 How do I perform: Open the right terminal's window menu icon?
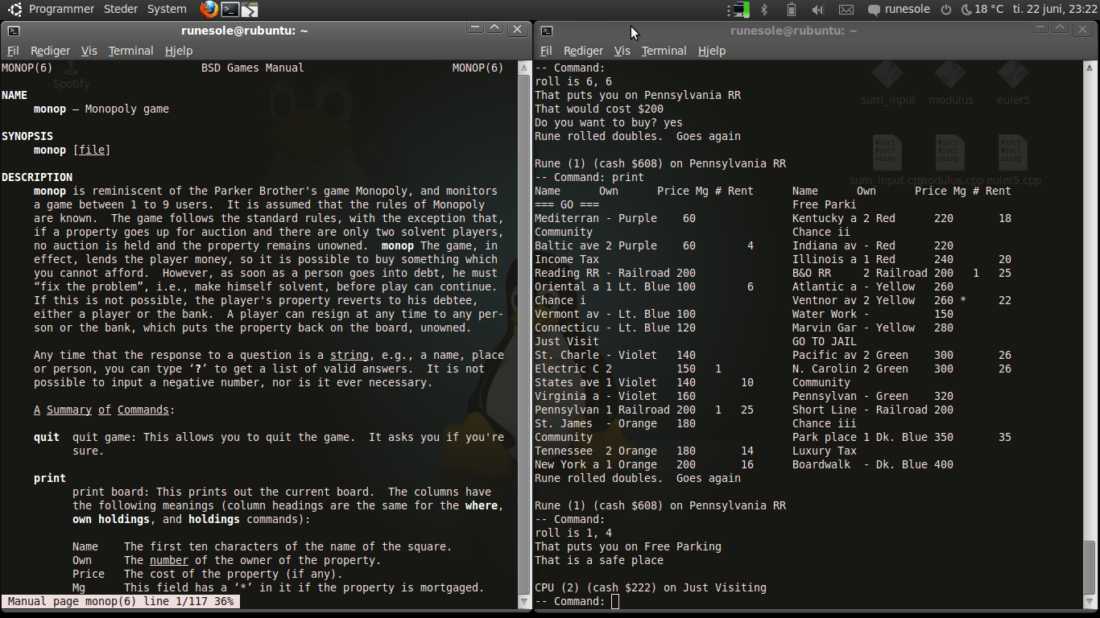click(x=547, y=31)
